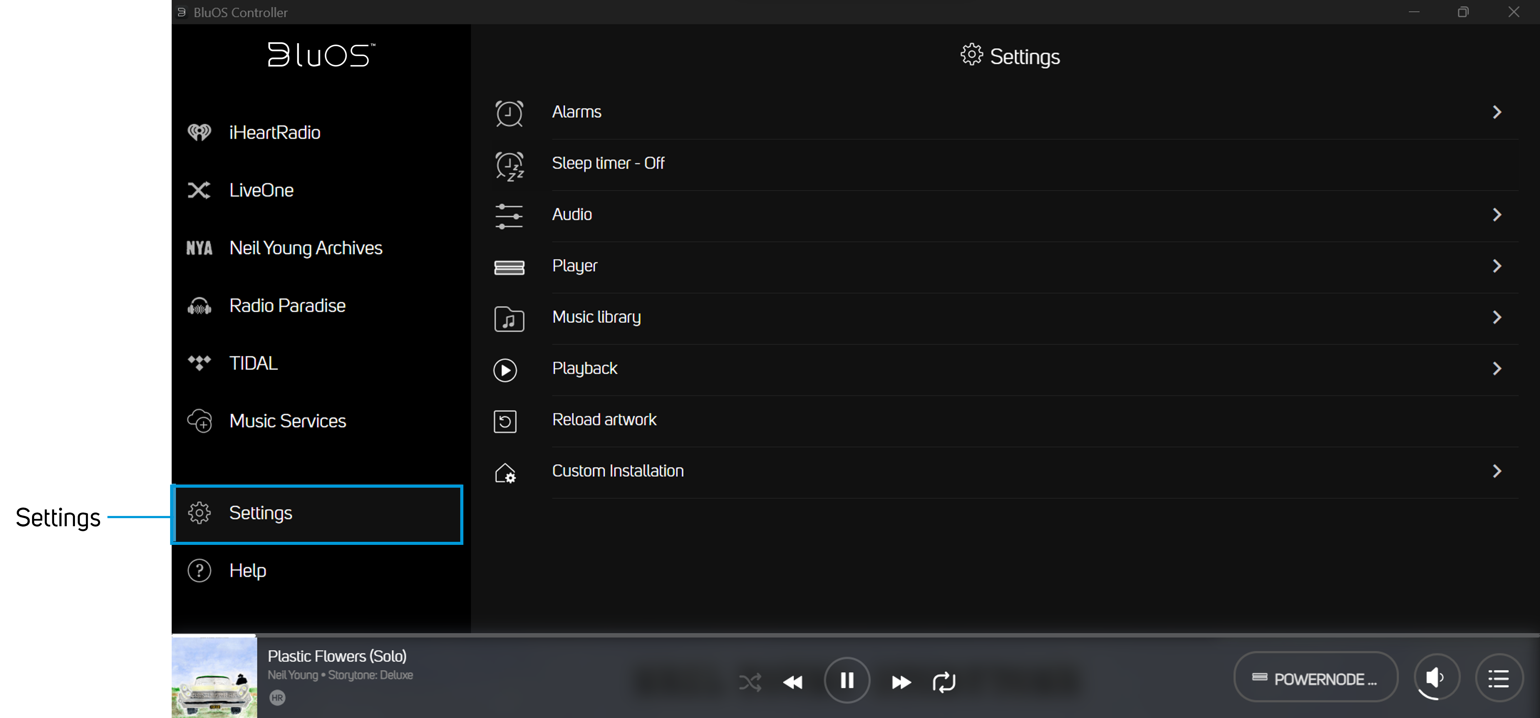Image resolution: width=1540 pixels, height=718 pixels.
Task: Toggle repeat mode
Action: pyautogui.click(x=944, y=682)
